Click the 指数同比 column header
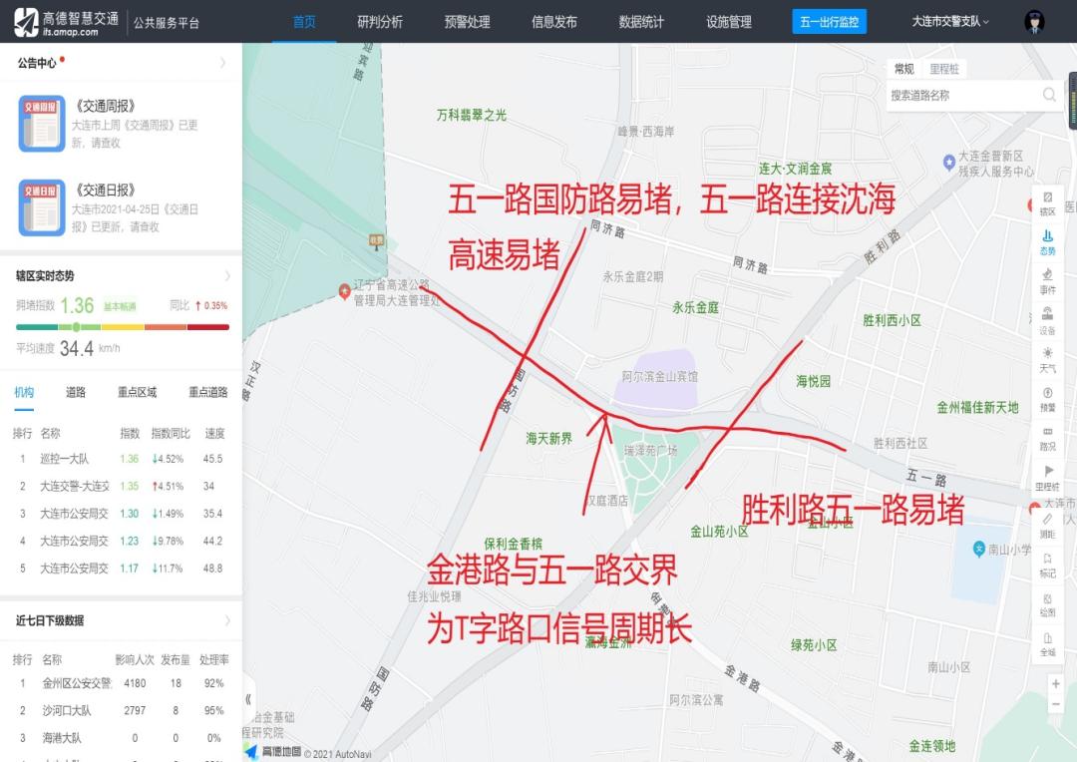 (x=170, y=433)
